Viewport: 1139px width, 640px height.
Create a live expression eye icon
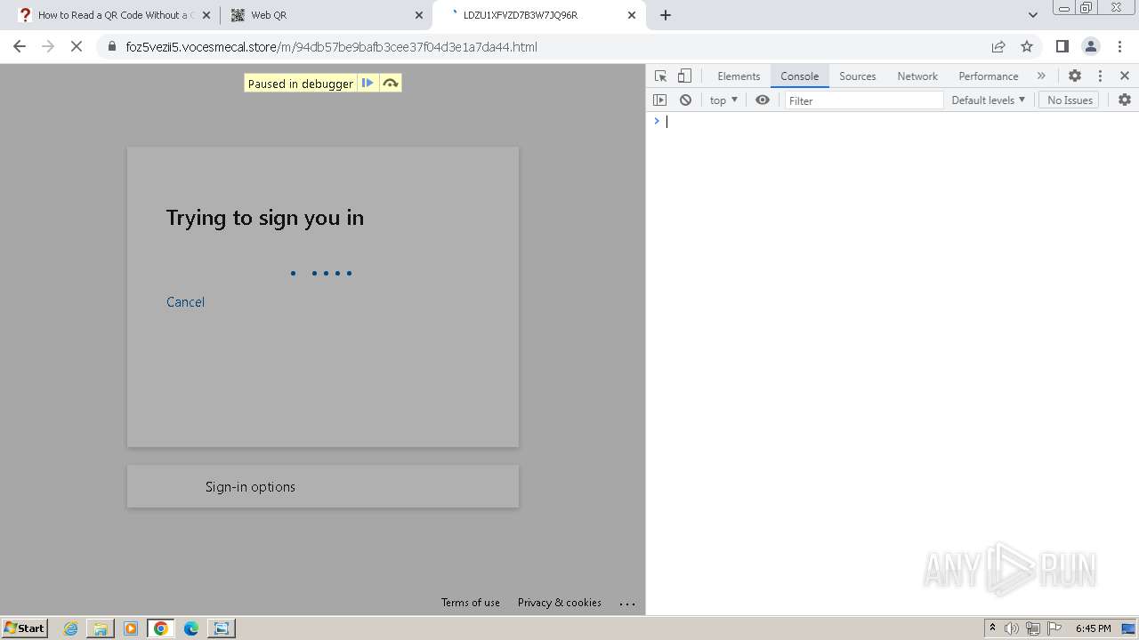(763, 100)
